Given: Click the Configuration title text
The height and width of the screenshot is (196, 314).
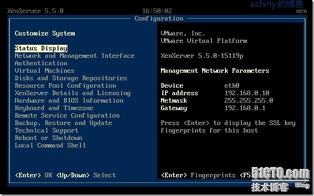Looking at the screenshot, I should [159, 18].
